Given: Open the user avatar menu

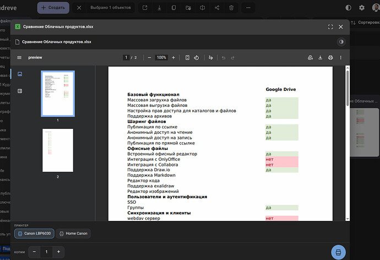Looking at the screenshot, I should (x=376, y=8).
